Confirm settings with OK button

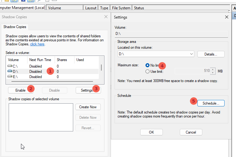(x=151, y=132)
